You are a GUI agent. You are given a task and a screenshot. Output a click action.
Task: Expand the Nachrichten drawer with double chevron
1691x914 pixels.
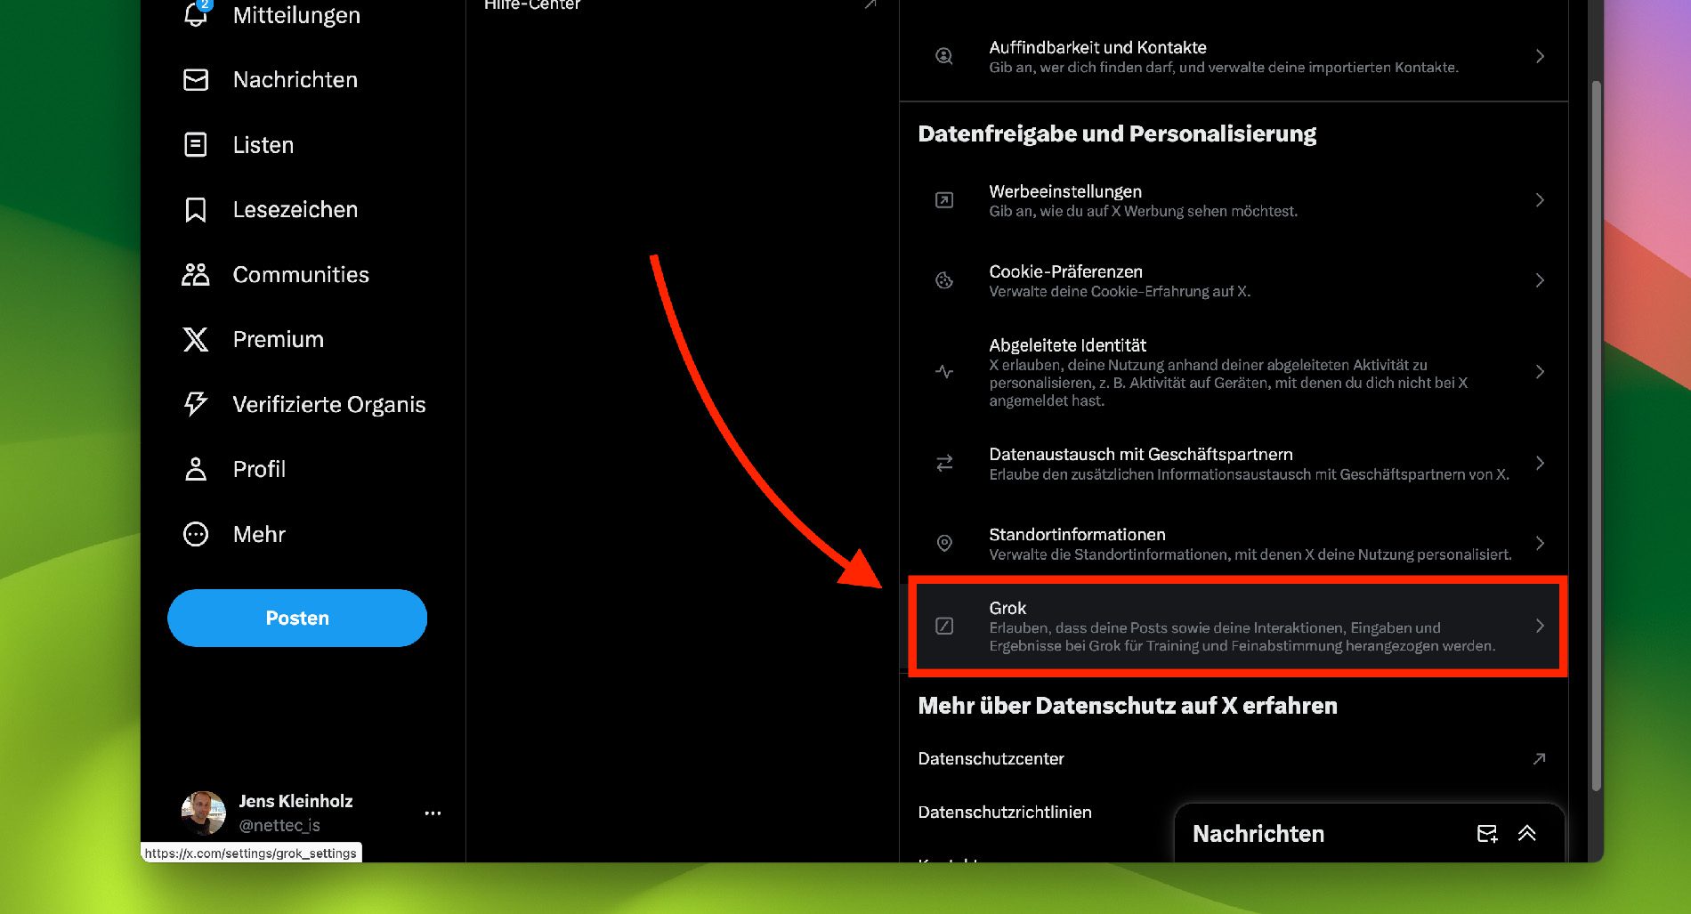pos(1527,834)
